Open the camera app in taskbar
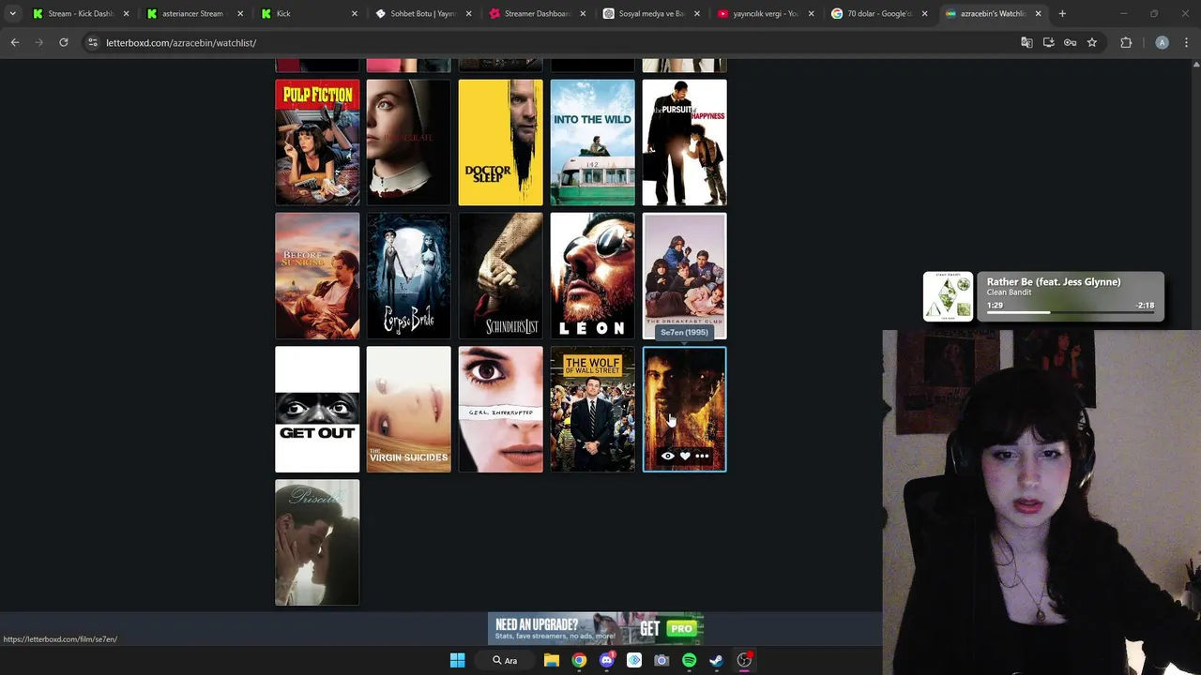 [x=661, y=660]
